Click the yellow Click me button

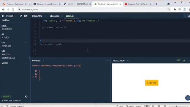point(152,83)
